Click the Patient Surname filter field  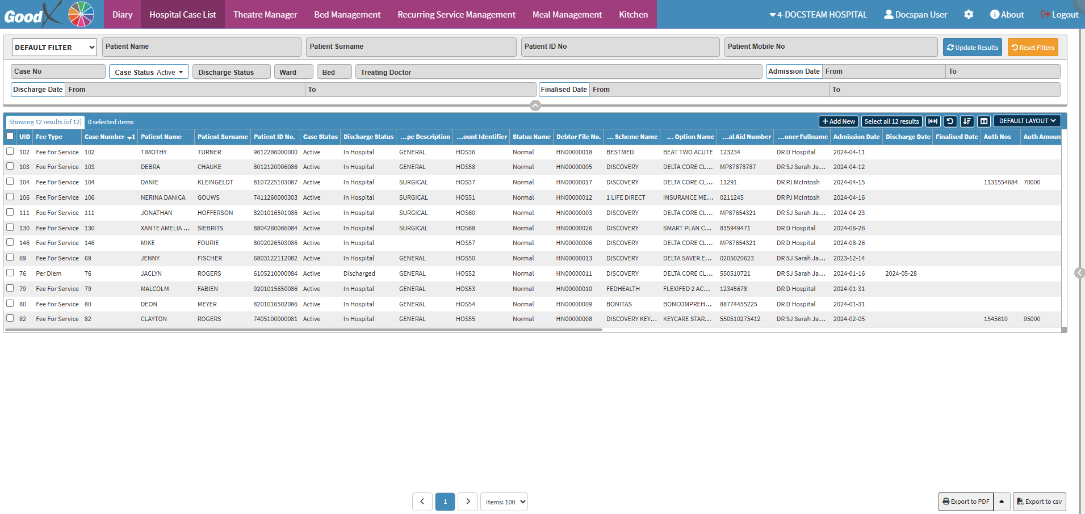click(411, 47)
